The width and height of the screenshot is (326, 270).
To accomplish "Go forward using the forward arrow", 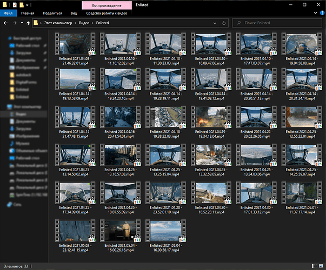I will [15, 23].
